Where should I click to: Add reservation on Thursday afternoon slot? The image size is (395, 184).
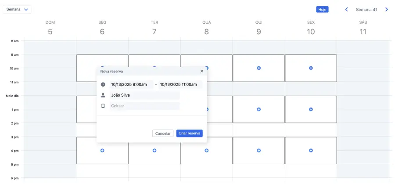point(259,151)
